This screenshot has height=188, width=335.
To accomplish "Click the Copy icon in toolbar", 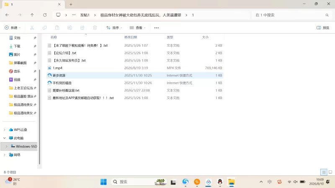I will [x=44, y=28].
